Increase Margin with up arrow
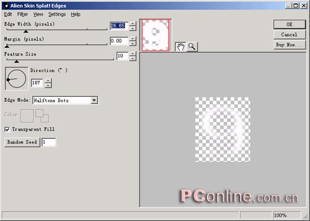Screen dimensions: 310x221 pyautogui.click(x=133, y=39)
